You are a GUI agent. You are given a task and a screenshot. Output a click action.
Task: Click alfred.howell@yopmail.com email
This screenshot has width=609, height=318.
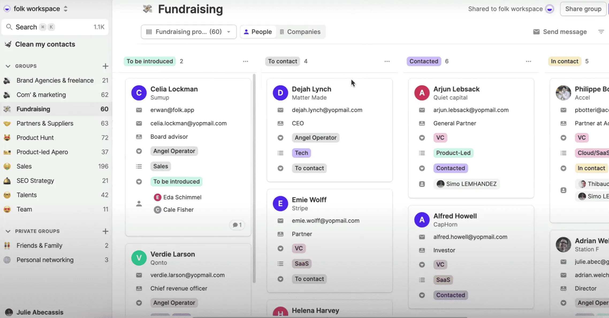pos(470,237)
